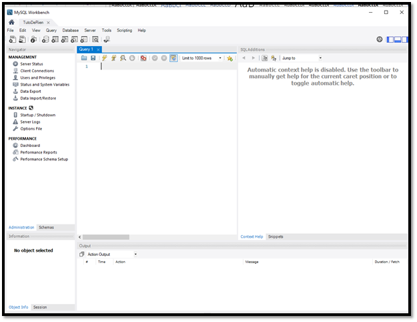
Task: Open inspector for selected object icon
Action: (33, 39)
